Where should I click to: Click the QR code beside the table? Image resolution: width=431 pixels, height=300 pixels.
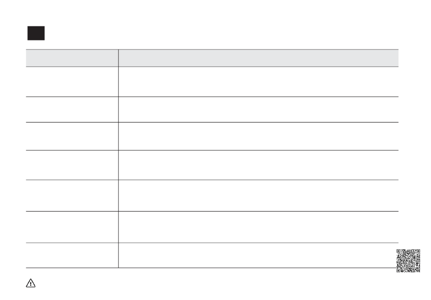[x=408, y=261]
